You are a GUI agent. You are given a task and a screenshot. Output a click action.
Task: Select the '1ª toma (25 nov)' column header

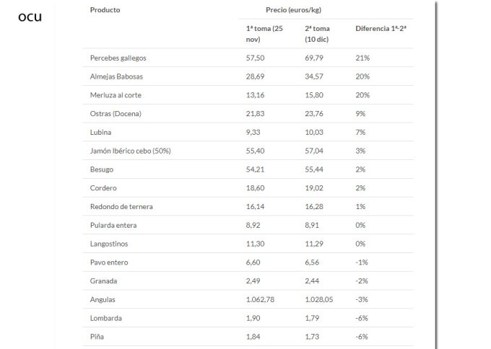coord(263,34)
